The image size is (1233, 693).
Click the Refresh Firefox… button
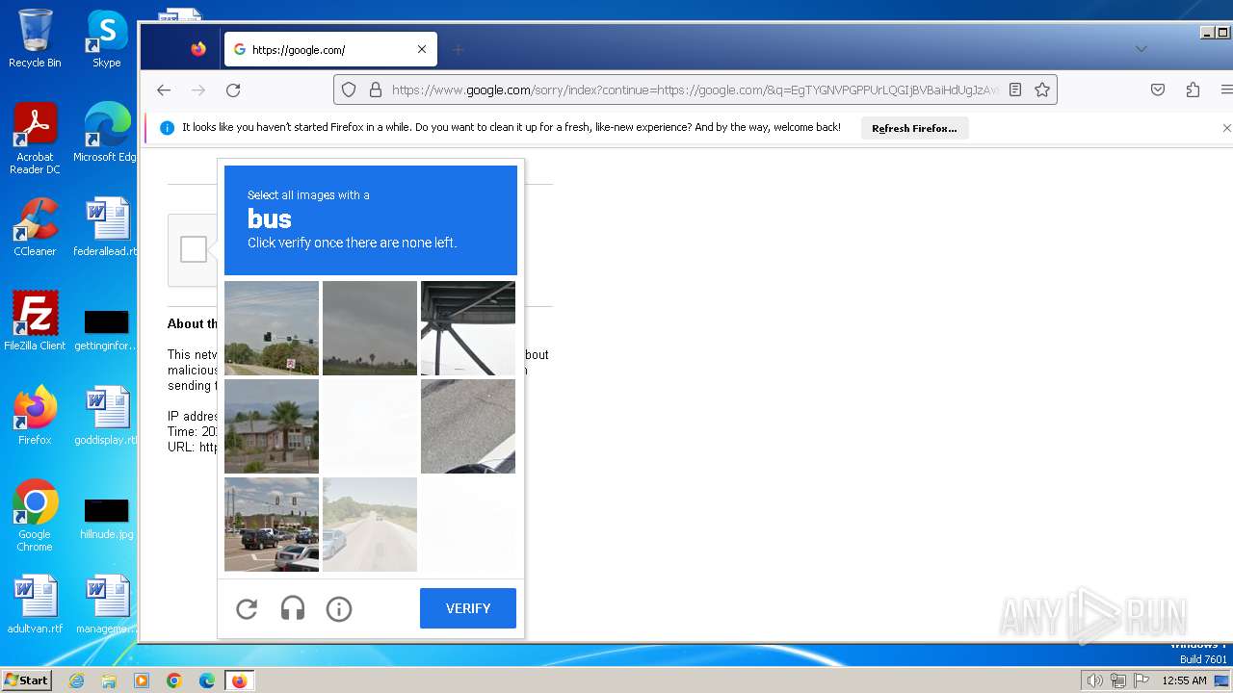click(x=914, y=128)
